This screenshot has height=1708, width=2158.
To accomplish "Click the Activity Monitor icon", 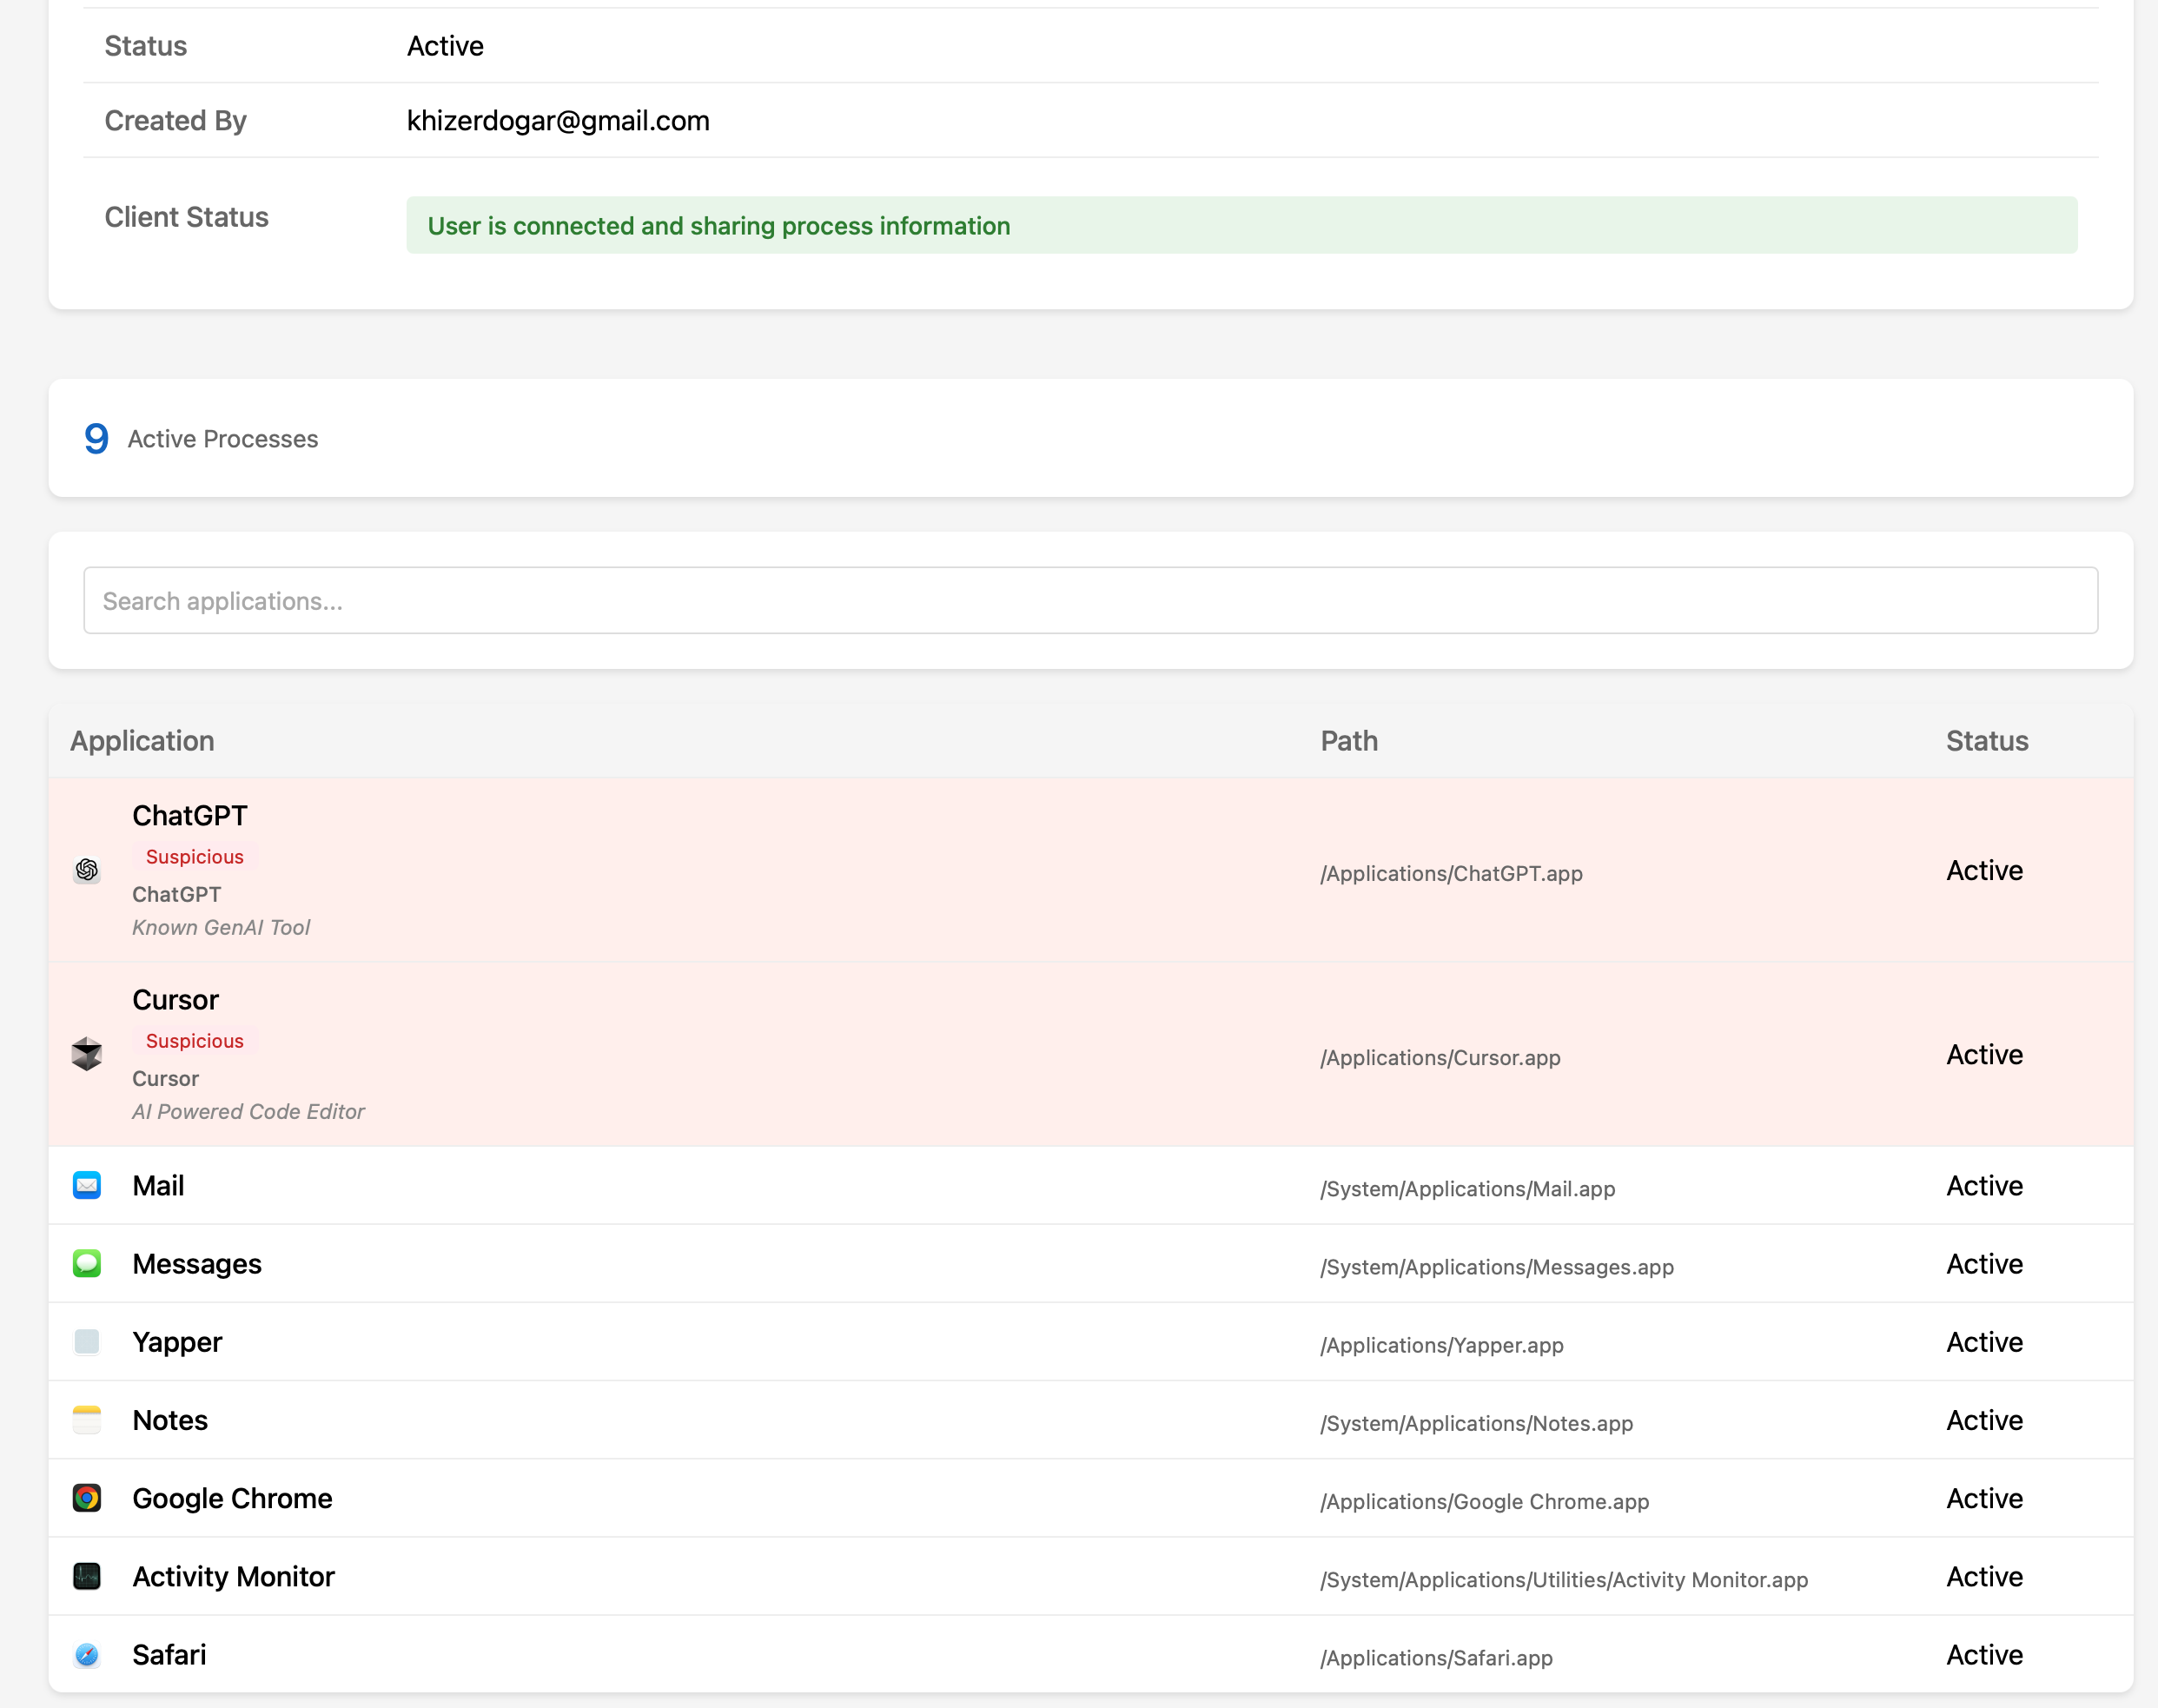I will point(87,1577).
